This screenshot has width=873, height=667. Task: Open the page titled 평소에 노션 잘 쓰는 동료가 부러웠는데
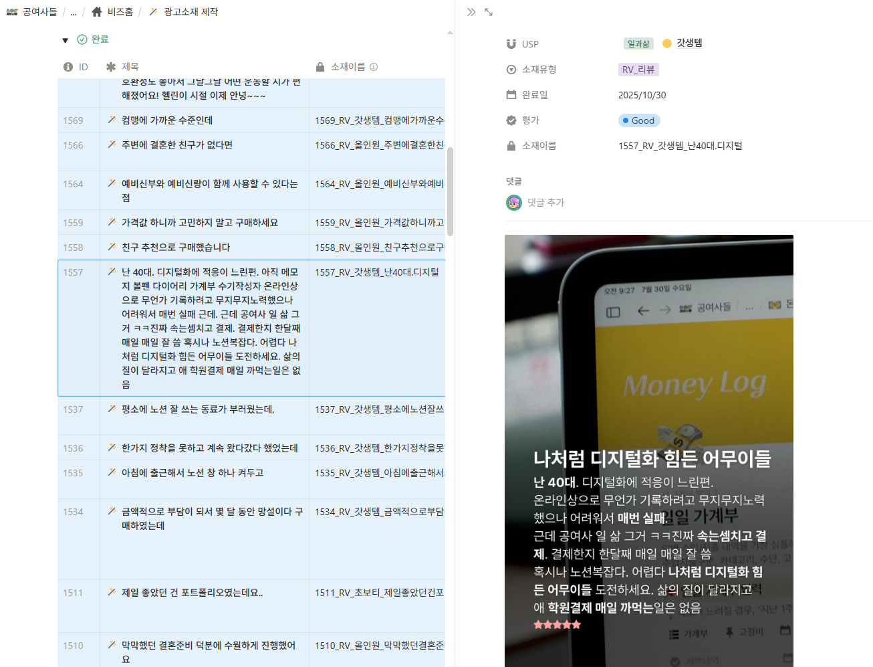(198, 409)
